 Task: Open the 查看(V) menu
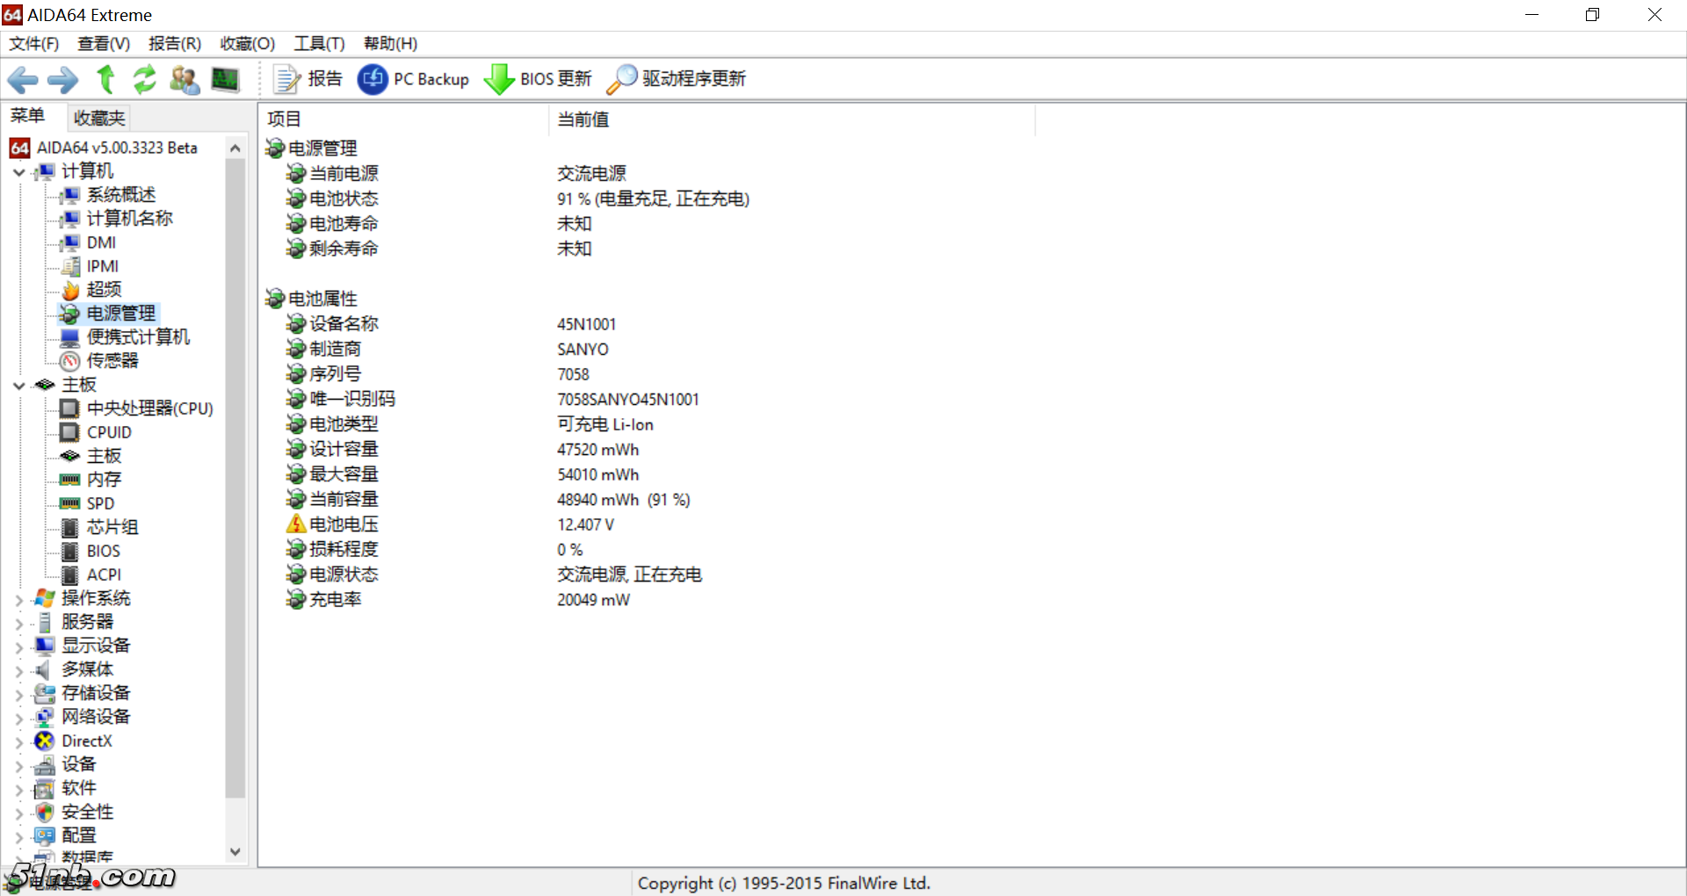104,43
